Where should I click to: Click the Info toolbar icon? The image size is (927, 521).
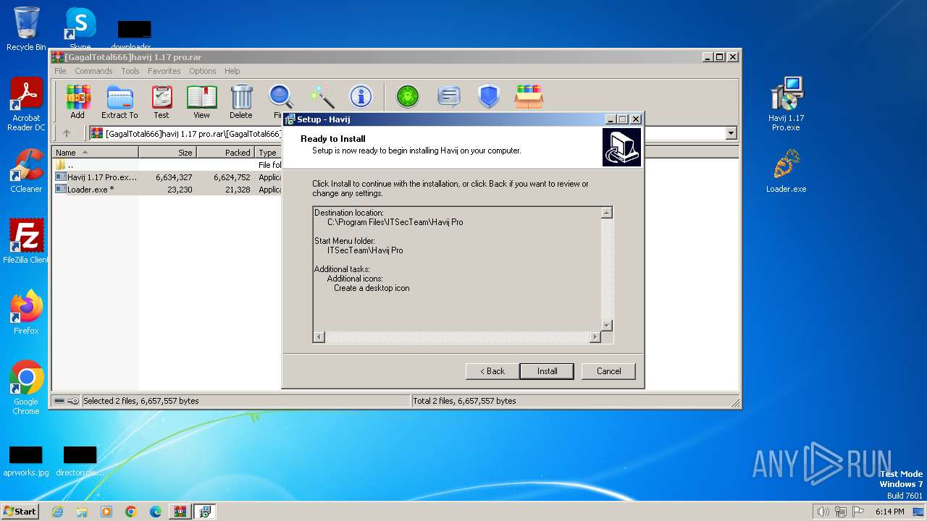(x=361, y=96)
